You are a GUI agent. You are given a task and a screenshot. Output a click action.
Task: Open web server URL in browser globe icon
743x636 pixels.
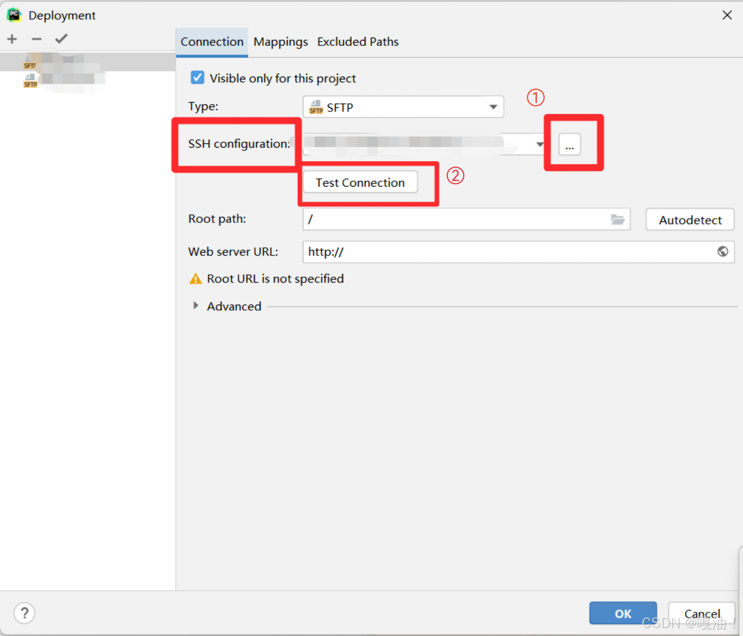click(723, 252)
